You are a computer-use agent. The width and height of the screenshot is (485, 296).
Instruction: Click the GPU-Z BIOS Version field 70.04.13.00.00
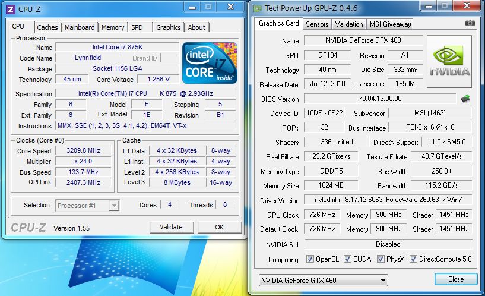(x=380, y=99)
